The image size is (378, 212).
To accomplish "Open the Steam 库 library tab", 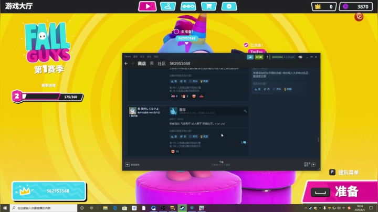I will coord(152,63).
